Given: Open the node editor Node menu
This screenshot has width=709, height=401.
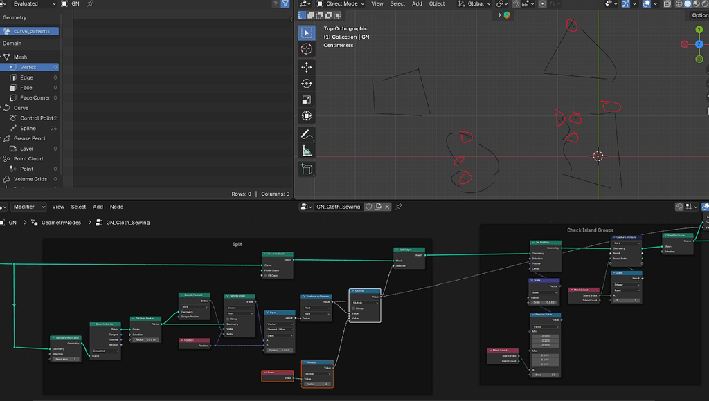Looking at the screenshot, I should point(116,207).
